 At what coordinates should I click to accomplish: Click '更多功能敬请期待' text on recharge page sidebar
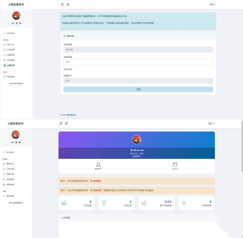[x=16, y=83]
